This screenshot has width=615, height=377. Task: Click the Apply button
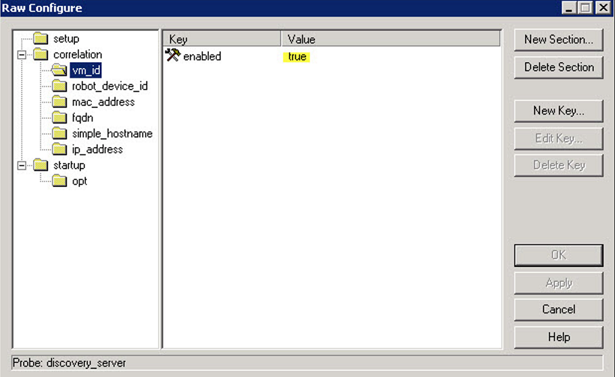point(558,283)
